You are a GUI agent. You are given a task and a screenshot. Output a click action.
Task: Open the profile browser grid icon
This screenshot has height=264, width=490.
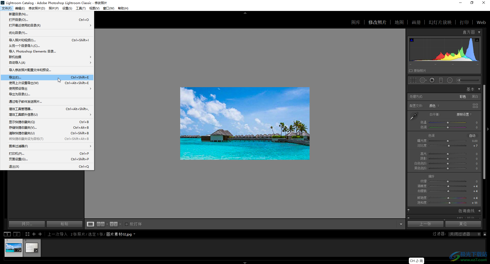tap(475, 106)
